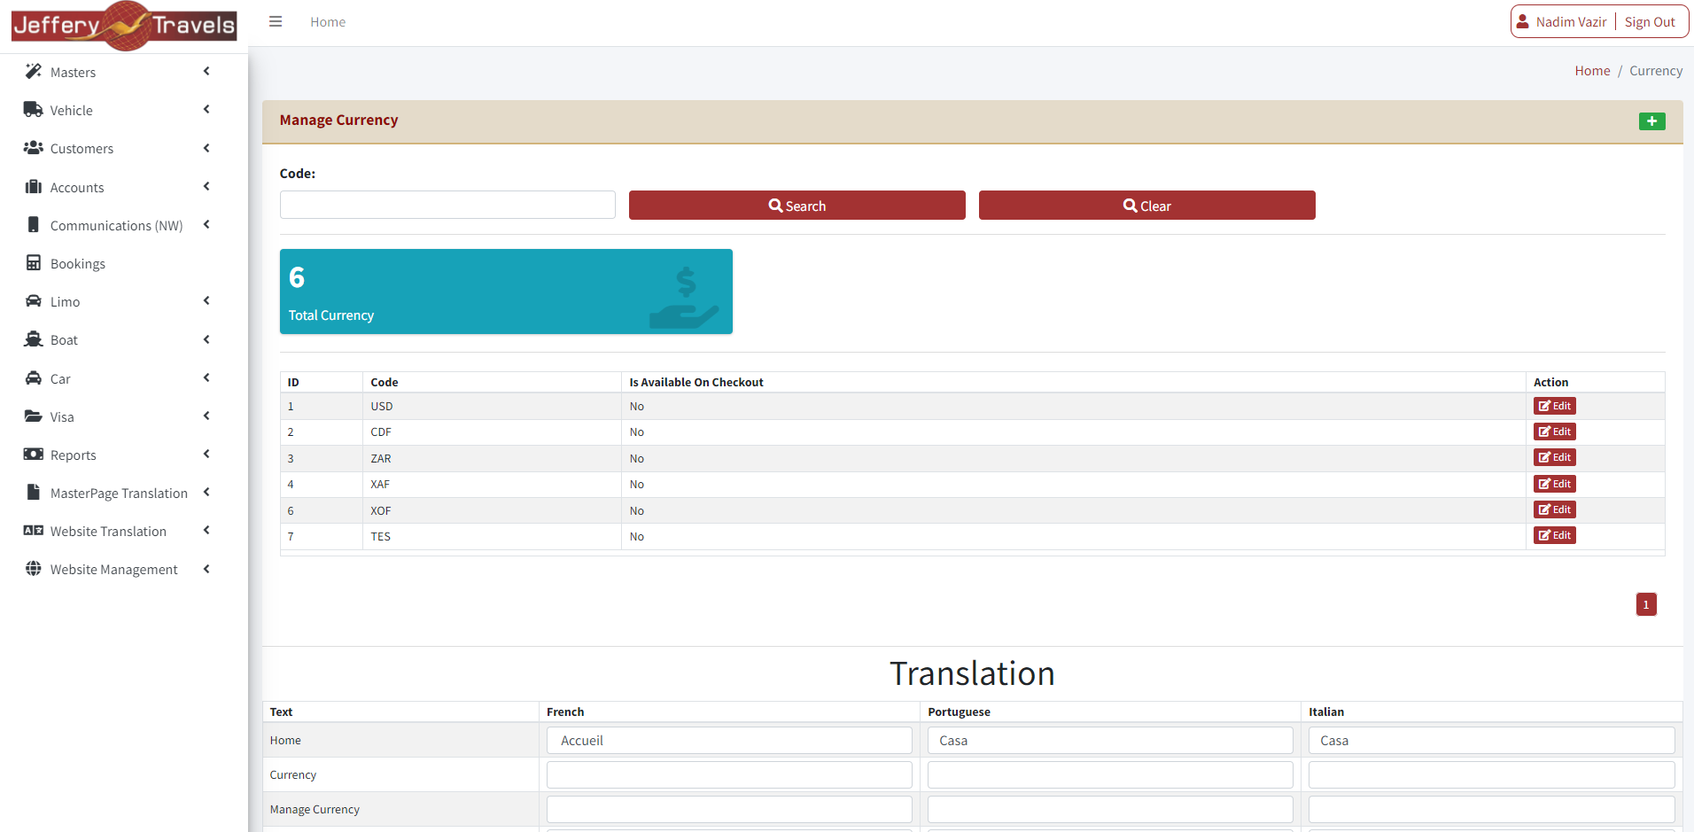Screen dimensions: 1694x832
Task: Expand the Visa menu chevron
Action: [206, 416]
